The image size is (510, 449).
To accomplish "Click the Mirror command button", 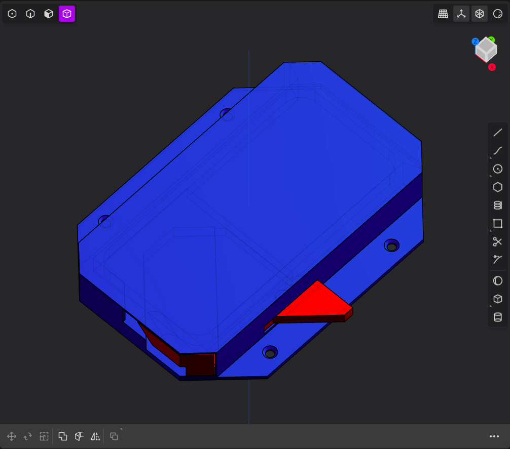I will coord(95,436).
